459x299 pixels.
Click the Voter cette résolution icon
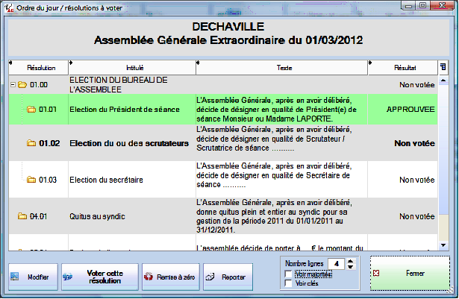click(67, 277)
